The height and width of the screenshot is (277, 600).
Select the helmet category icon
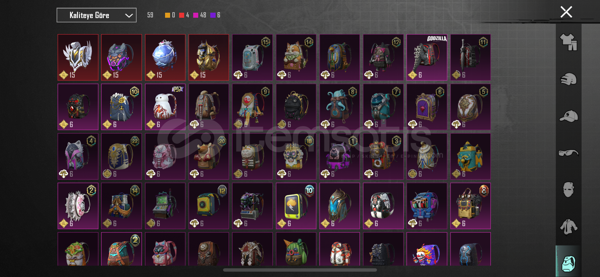point(569,79)
